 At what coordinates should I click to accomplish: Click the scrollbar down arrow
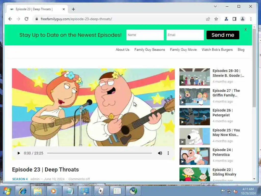(254, 179)
